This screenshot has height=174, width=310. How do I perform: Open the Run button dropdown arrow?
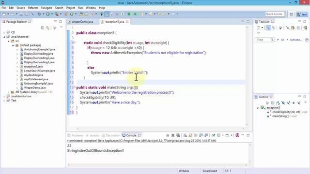coord(52,14)
